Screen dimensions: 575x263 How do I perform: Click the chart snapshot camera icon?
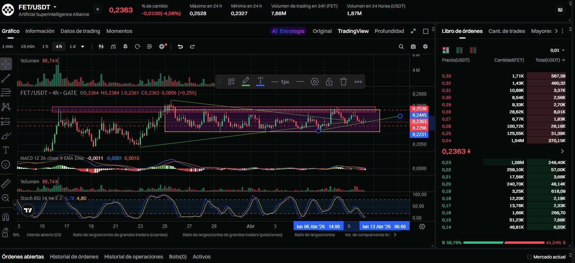click(x=413, y=46)
